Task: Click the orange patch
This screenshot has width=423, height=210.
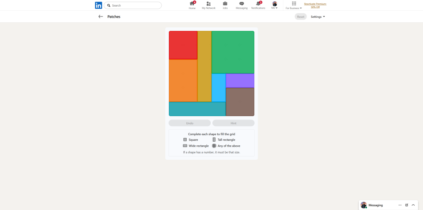Action: 183,80
